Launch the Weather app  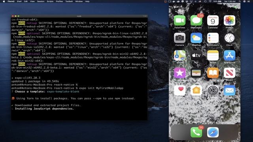click(196, 38)
